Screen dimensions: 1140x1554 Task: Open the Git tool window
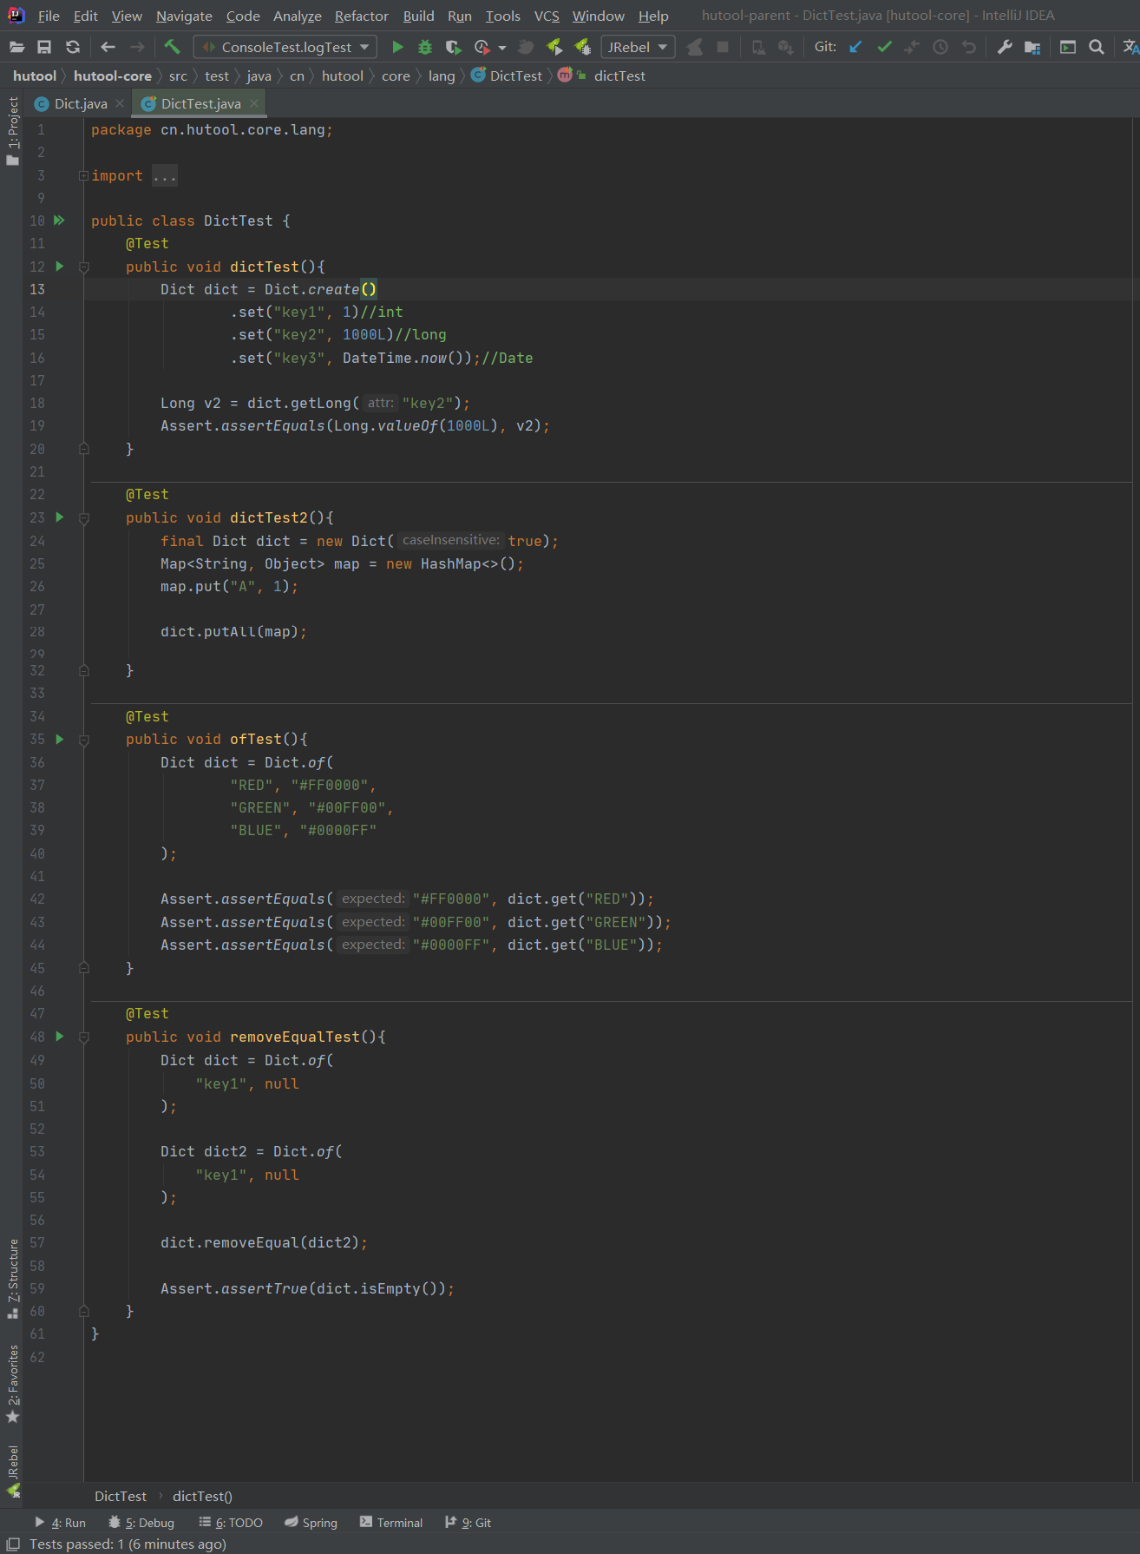coord(468,1523)
